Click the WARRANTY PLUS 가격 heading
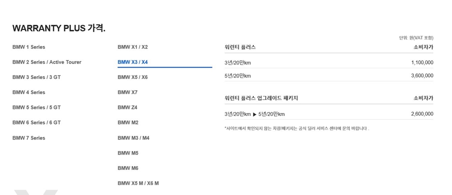 (x=59, y=28)
